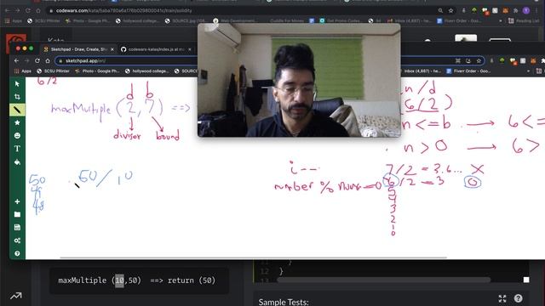
Task: Click the Sample Tests heading
Action: point(284,303)
